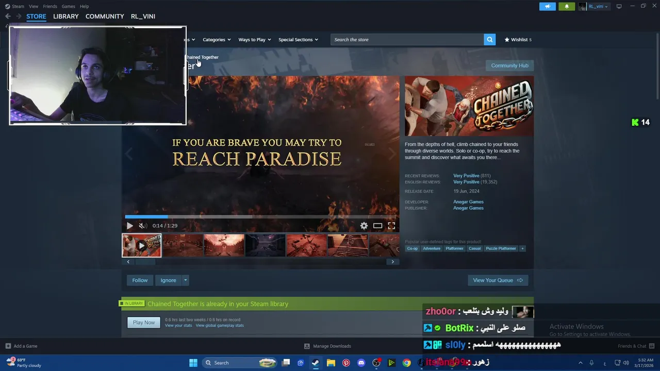The image size is (660, 371).
Task: Open Help menu
Action: [x=85, y=6]
